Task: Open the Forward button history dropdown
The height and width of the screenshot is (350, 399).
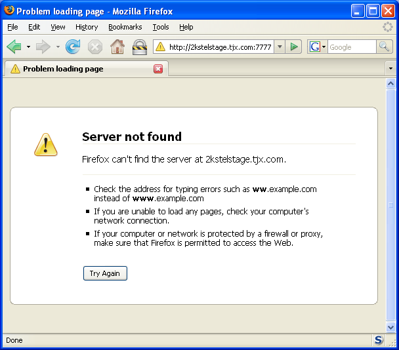Action: [58, 47]
